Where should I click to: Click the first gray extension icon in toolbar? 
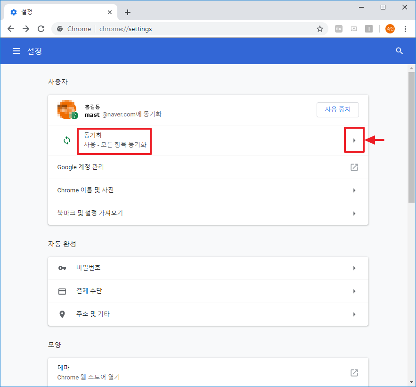coord(339,29)
